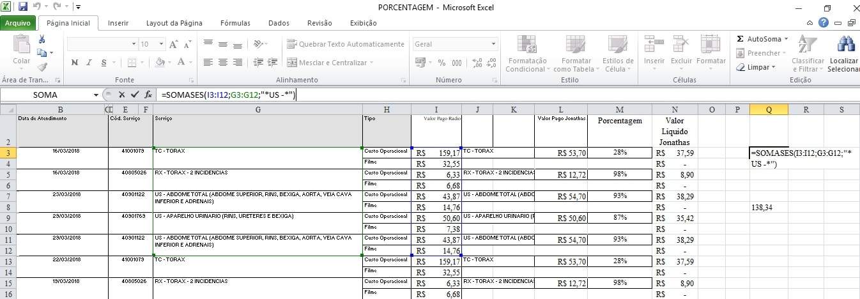
Task: Cancel formula entry with X icon
Action: tap(122, 95)
